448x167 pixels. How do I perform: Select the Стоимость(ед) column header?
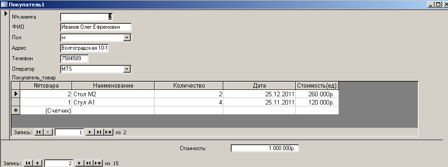tap(317, 85)
